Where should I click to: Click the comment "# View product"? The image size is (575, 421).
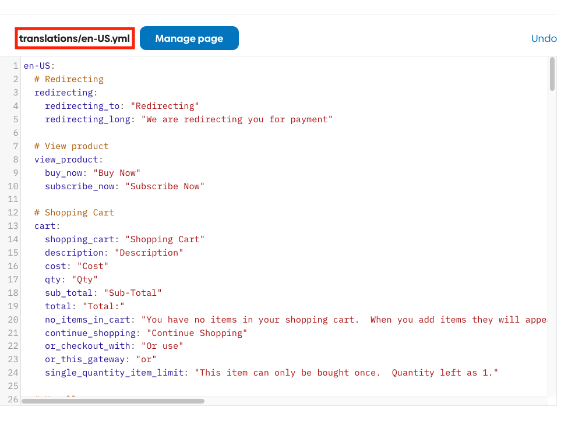point(72,146)
